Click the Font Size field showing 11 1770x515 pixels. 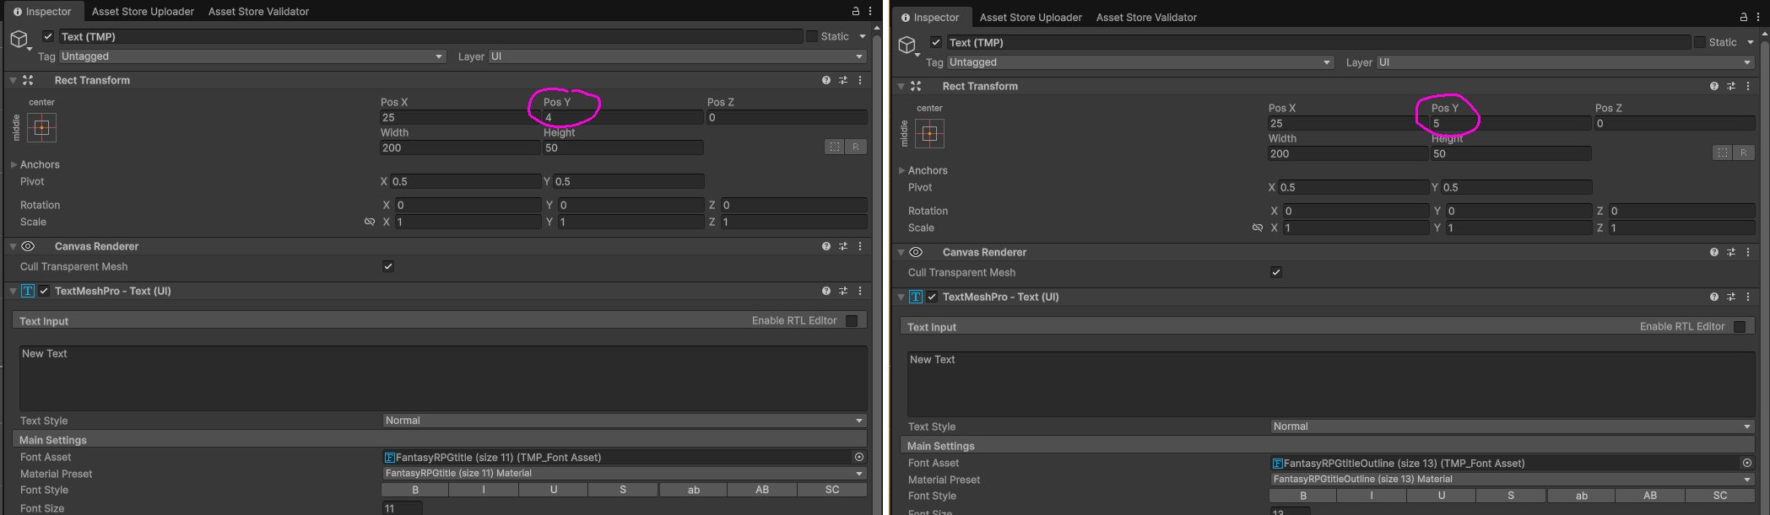coord(402,508)
